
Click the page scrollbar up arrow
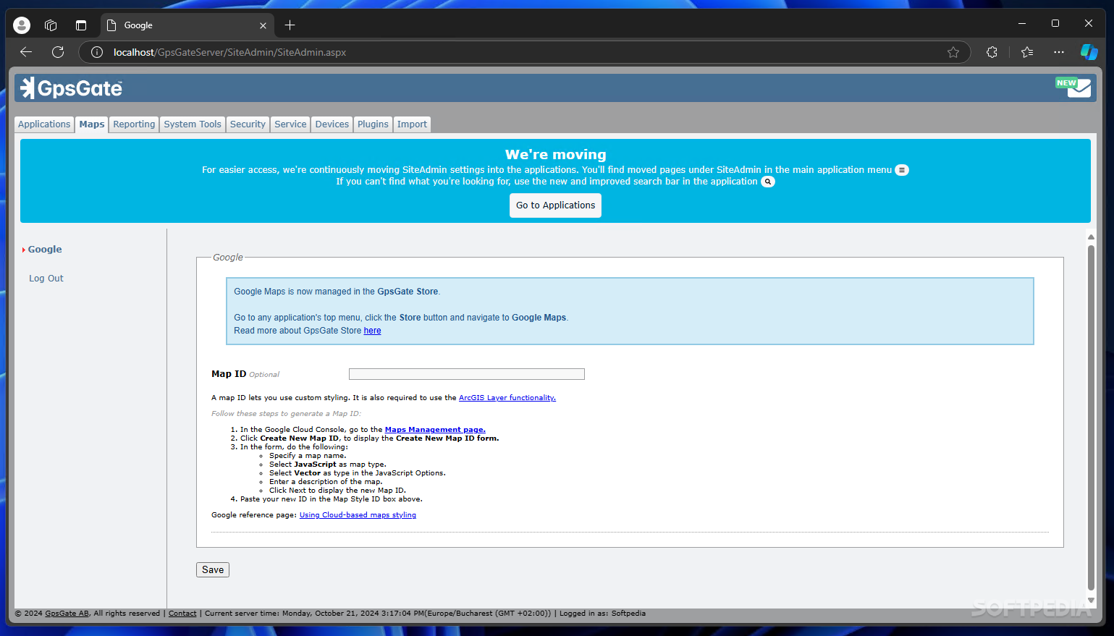tap(1091, 237)
